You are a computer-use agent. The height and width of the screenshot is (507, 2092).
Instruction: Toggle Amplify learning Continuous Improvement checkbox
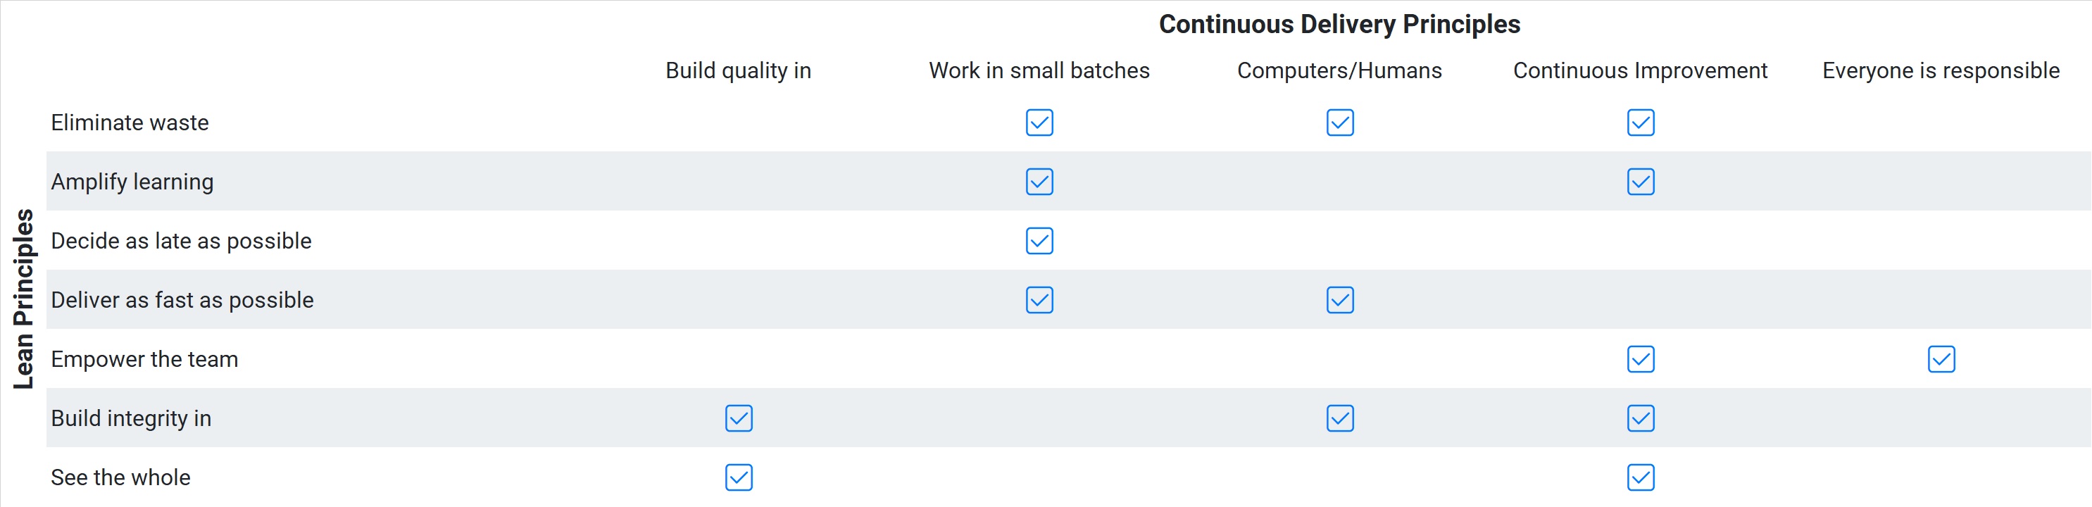(x=1640, y=182)
